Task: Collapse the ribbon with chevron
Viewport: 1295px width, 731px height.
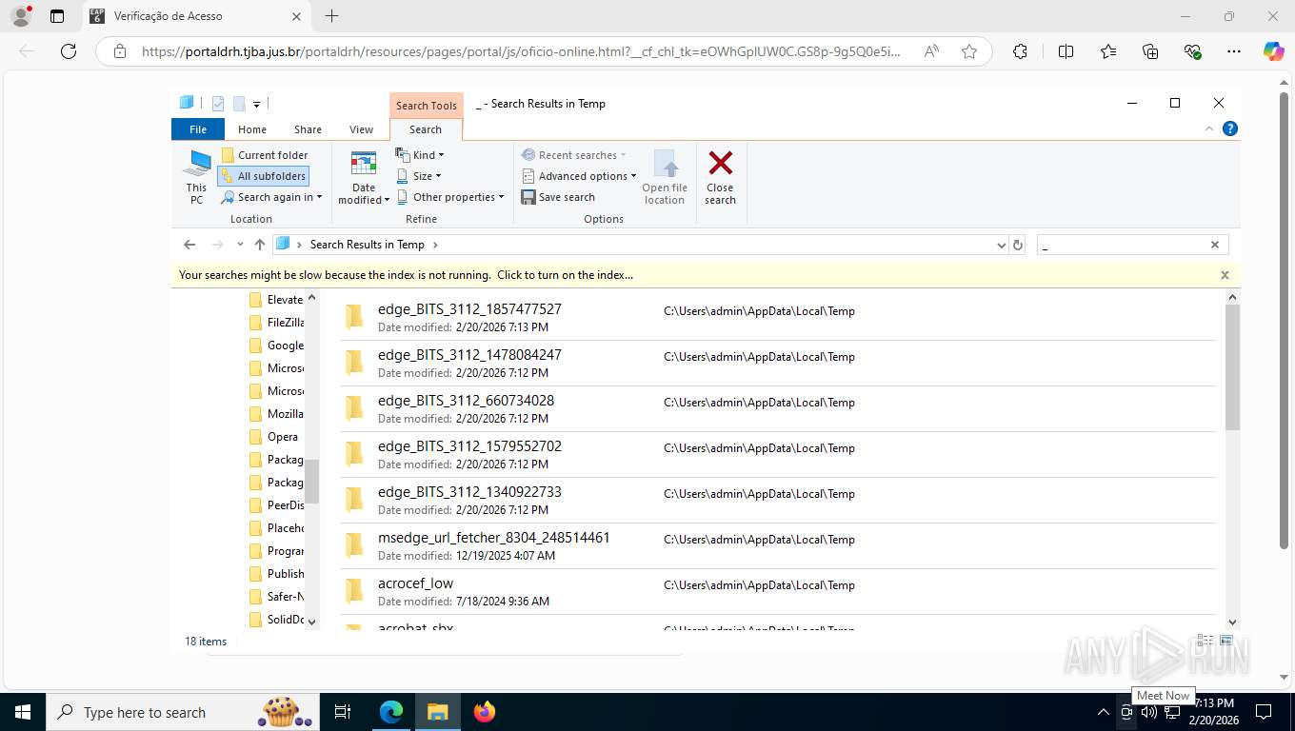Action: [x=1209, y=128]
